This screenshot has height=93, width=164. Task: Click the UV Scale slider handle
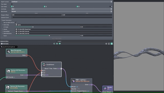coord(33,27)
